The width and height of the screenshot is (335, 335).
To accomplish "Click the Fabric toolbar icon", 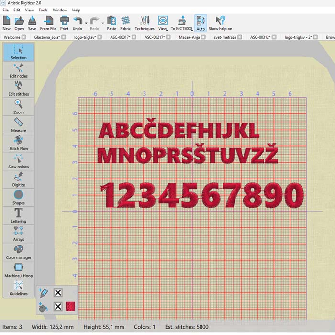I will (125, 22).
